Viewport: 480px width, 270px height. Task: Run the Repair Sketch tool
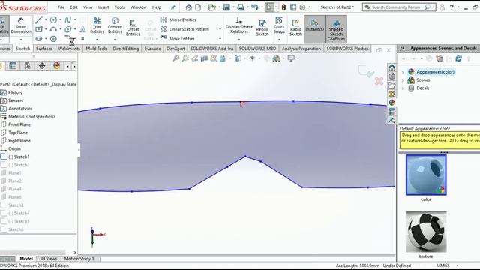262,28
